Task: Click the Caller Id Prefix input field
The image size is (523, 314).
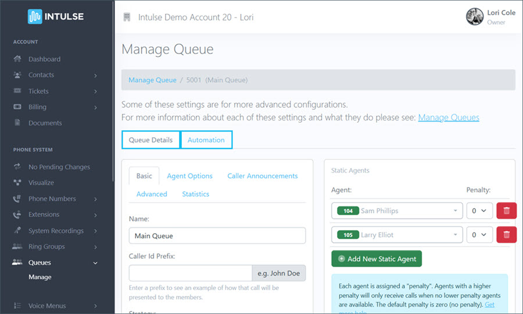Action: (191, 273)
